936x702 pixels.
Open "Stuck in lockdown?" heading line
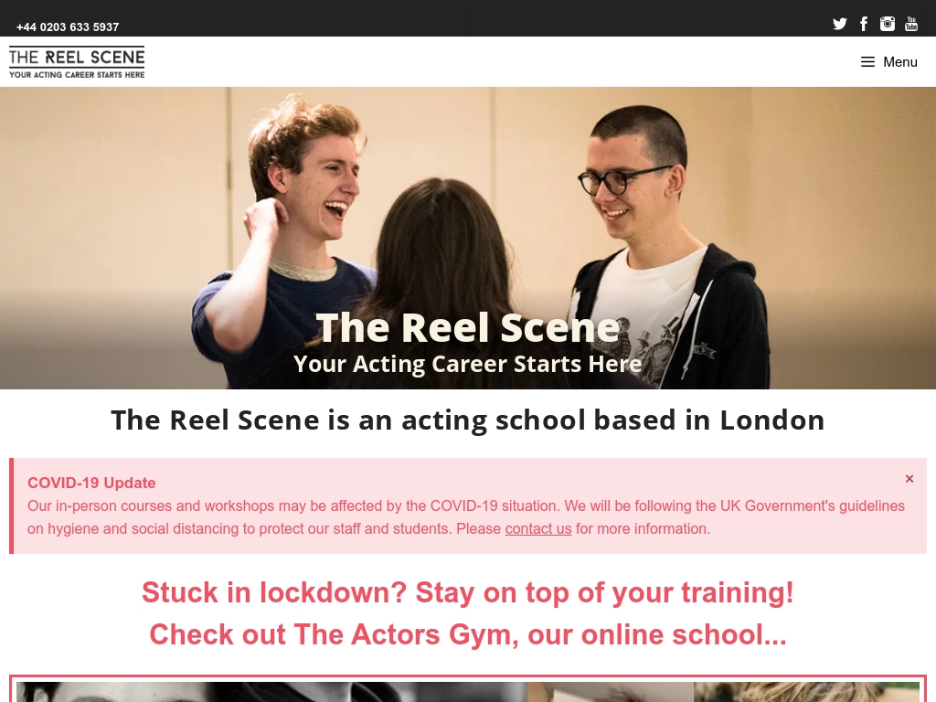tap(468, 592)
